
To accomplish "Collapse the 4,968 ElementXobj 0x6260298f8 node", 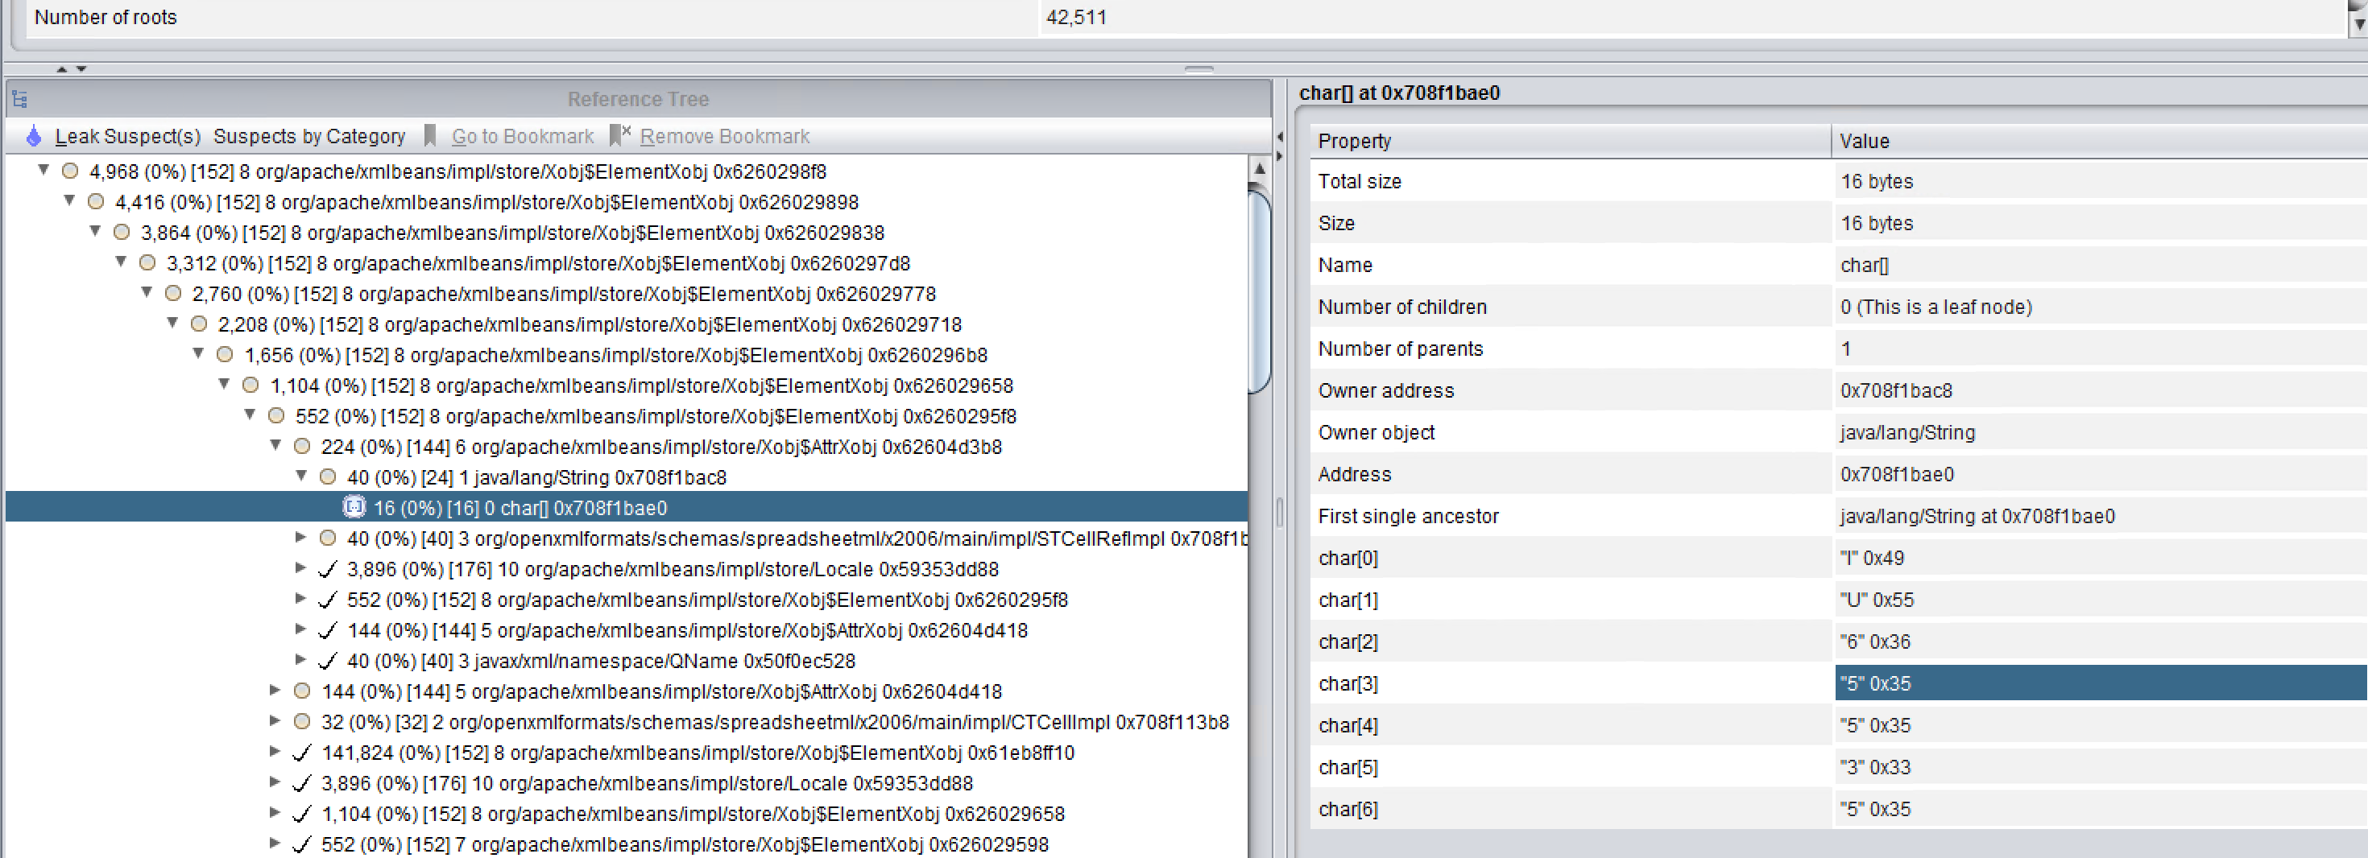I will click(x=43, y=170).
